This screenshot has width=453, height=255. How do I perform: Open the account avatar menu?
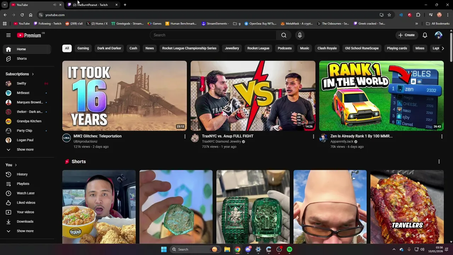pos(438,35)
